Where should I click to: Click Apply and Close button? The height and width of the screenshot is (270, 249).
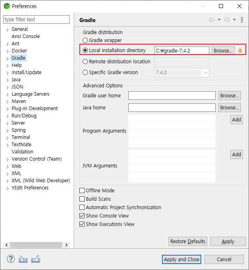[182, 259]
